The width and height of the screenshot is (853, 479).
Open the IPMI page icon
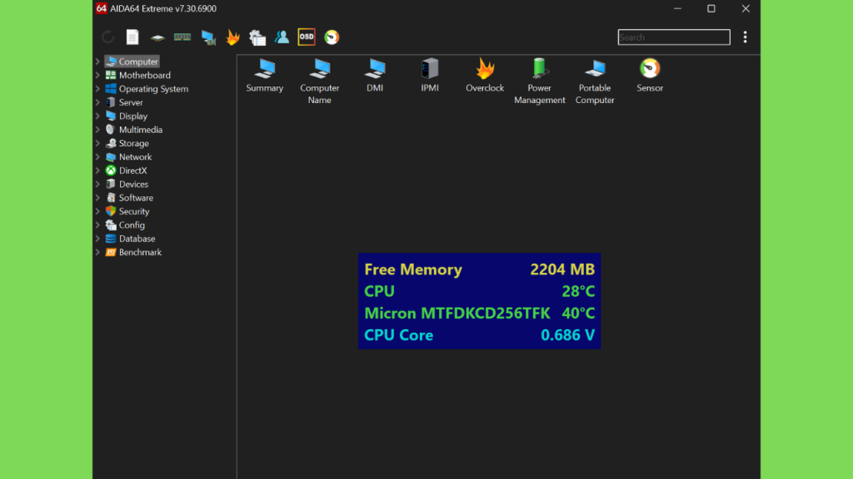coord(430,76)
